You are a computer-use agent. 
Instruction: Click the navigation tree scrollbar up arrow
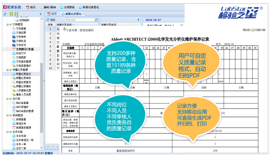[41, 19]
